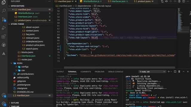Select the Terminal panel tab

click(72, 72)
